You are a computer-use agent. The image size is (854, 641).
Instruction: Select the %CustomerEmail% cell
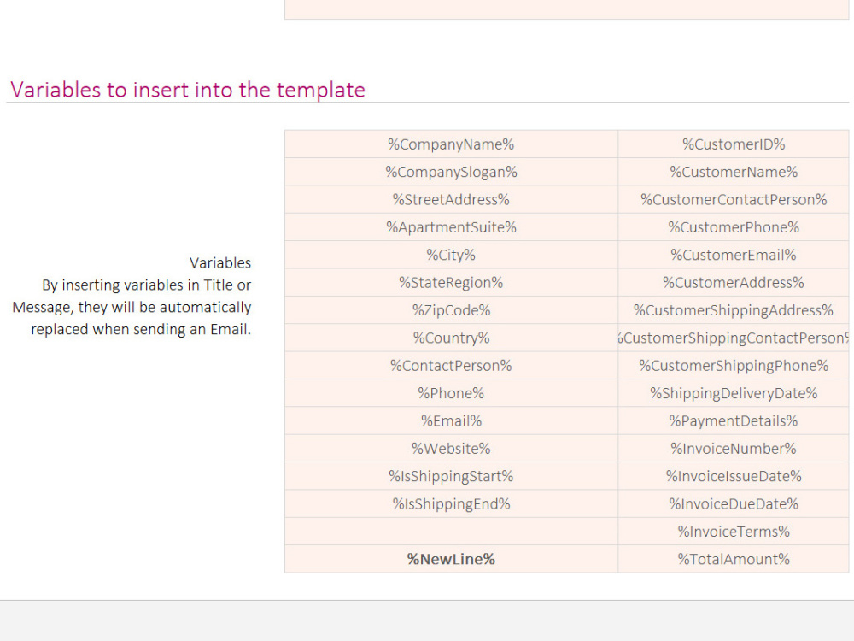(x=734, y=255)
